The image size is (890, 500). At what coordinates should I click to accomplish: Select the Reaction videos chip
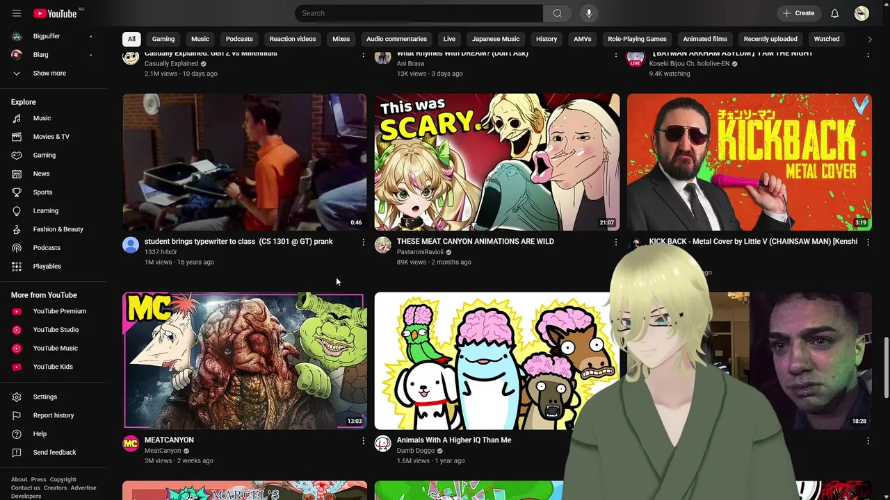(x=293, y=39)
